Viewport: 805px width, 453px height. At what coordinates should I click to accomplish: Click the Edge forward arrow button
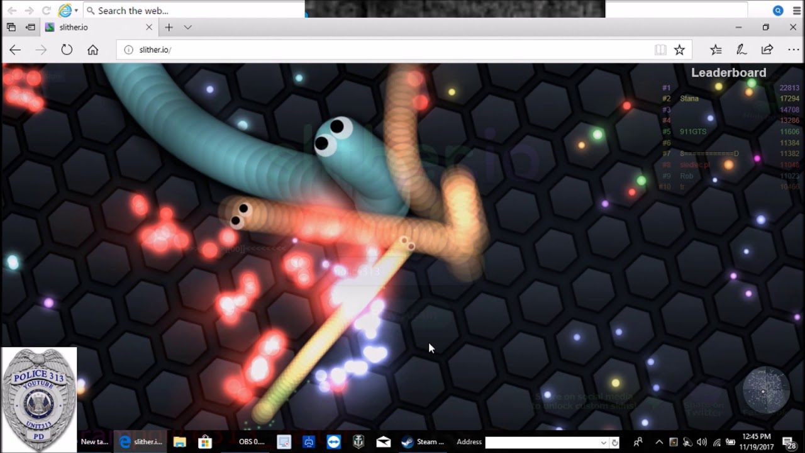(x=41, y=50)
